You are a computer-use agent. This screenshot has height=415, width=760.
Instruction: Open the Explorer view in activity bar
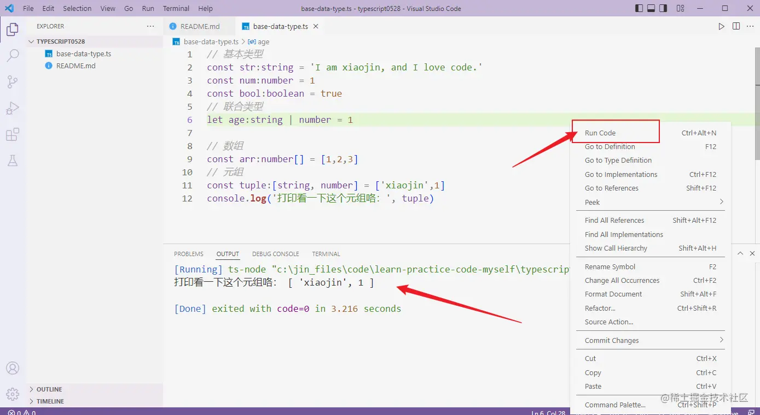click(x=13, y=30)
